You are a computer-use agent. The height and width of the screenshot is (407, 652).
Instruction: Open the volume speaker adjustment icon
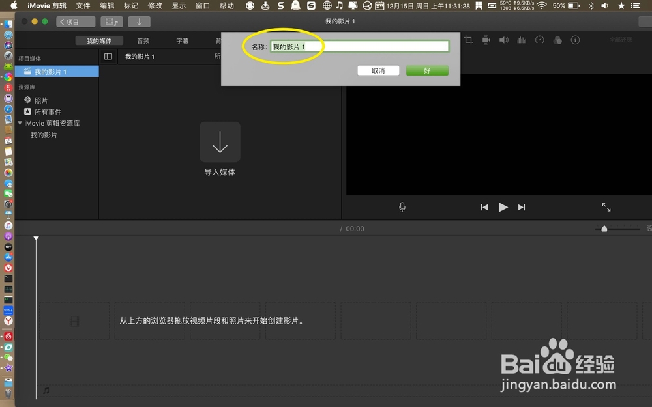tap(504, 40)
